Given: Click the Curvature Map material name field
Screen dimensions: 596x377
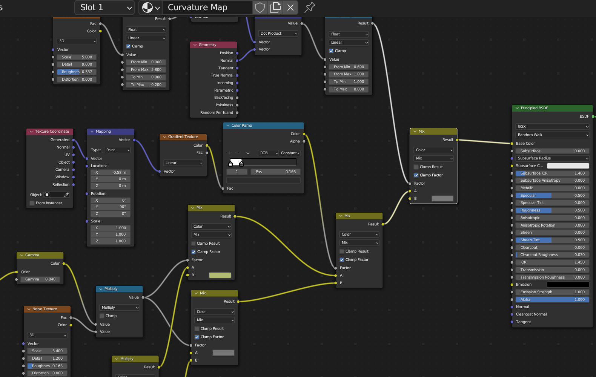Looking at the screenshot, I should coord(207,8).
